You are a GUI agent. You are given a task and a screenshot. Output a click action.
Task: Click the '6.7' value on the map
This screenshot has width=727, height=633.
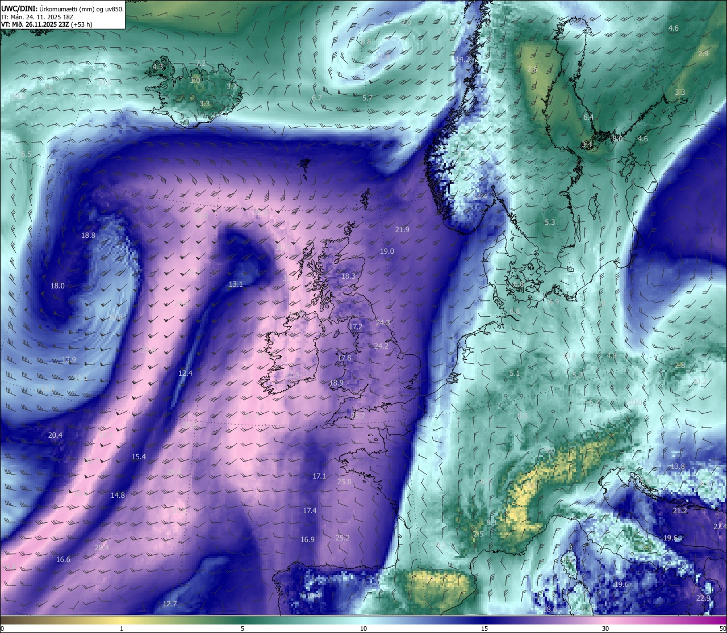[317, 98]
